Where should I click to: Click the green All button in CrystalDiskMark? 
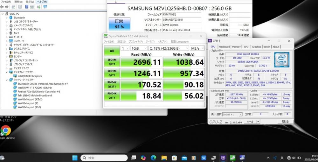(x=112, y=51)
